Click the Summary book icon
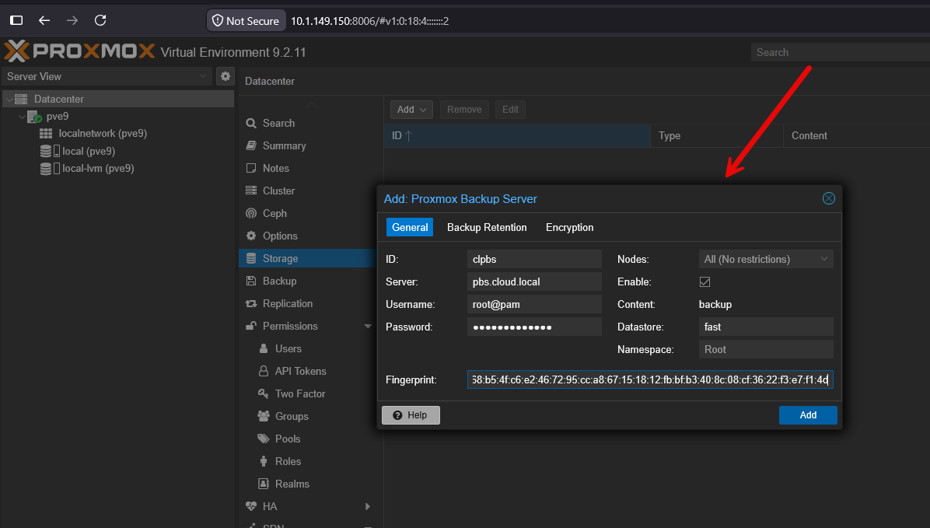The width and height of the screenshot is (930, 528). (x=251, y=146)
